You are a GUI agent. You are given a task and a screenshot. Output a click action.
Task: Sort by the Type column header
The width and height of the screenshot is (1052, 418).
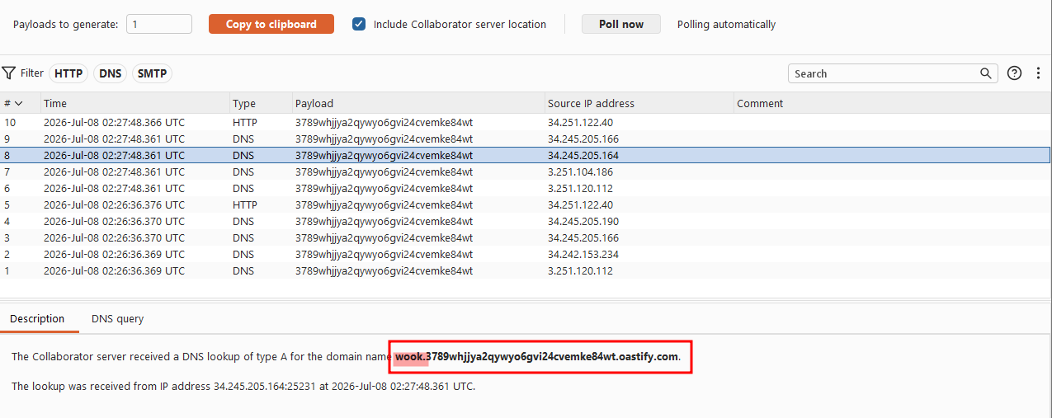[x=261, y=103]
